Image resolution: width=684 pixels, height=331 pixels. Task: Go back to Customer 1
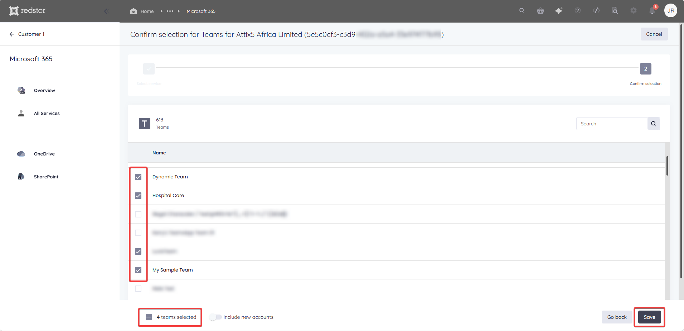pos(27,34)
